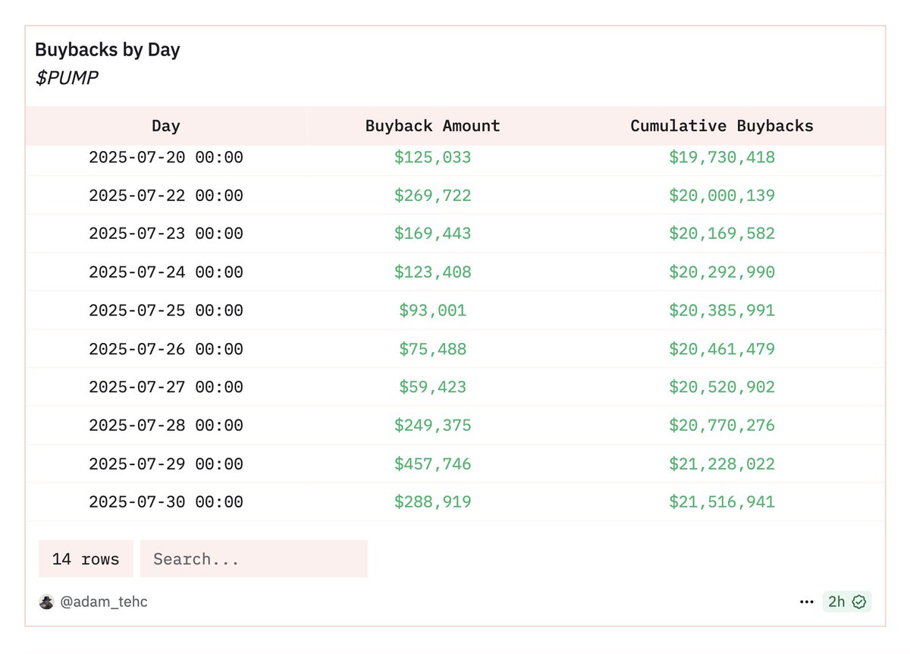The height and width of the screenshot is (654, 910).
Task: Click the 14 rows counter
Action: (86, 559)
